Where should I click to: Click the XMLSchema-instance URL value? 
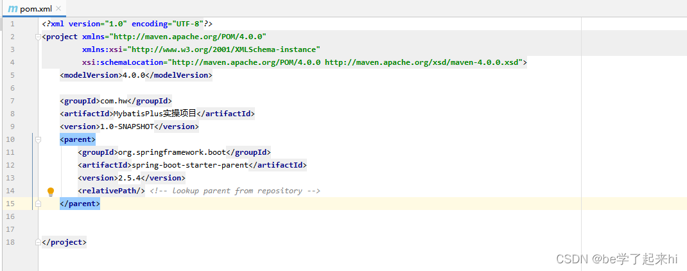click(x=223, y=49)
